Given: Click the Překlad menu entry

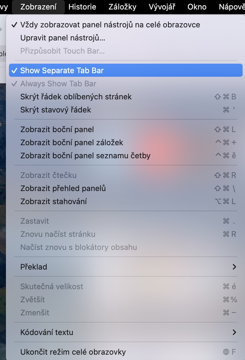Looking at the screenshot, I should pyautogui.click(x=34, y=267).
